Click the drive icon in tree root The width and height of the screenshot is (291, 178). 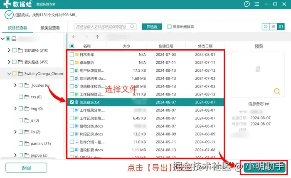[14, 39]
